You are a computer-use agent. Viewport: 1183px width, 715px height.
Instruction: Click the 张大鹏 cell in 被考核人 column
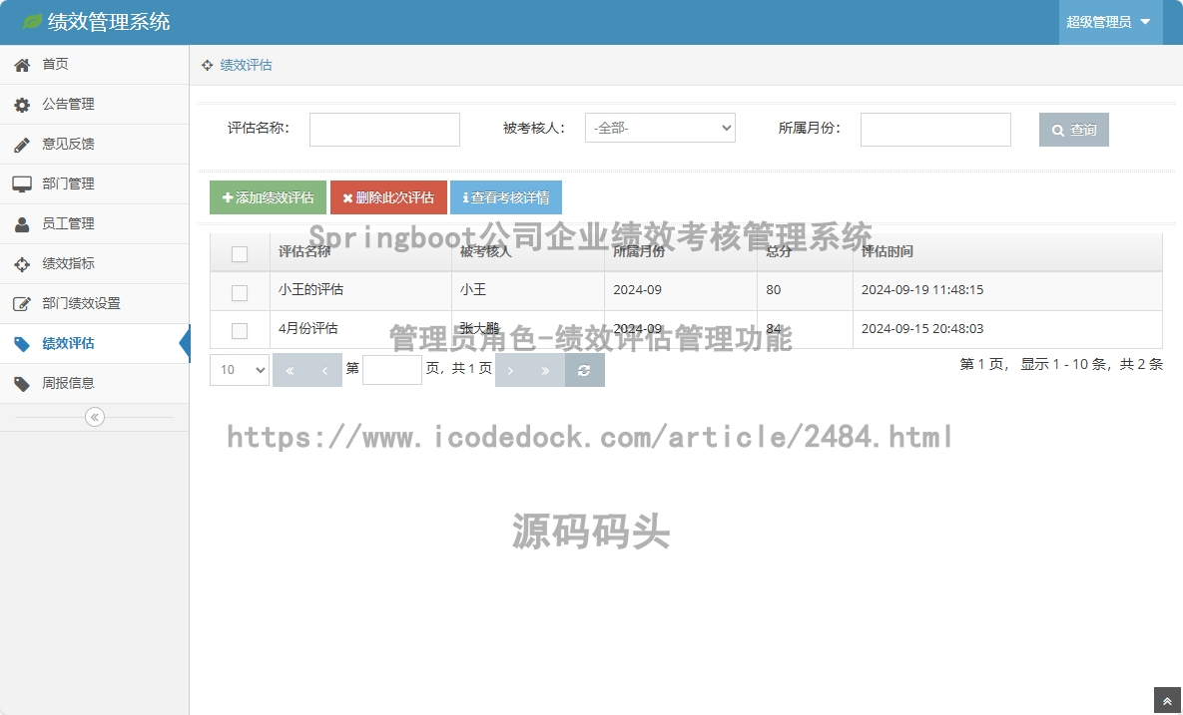(x=528, y=329)
